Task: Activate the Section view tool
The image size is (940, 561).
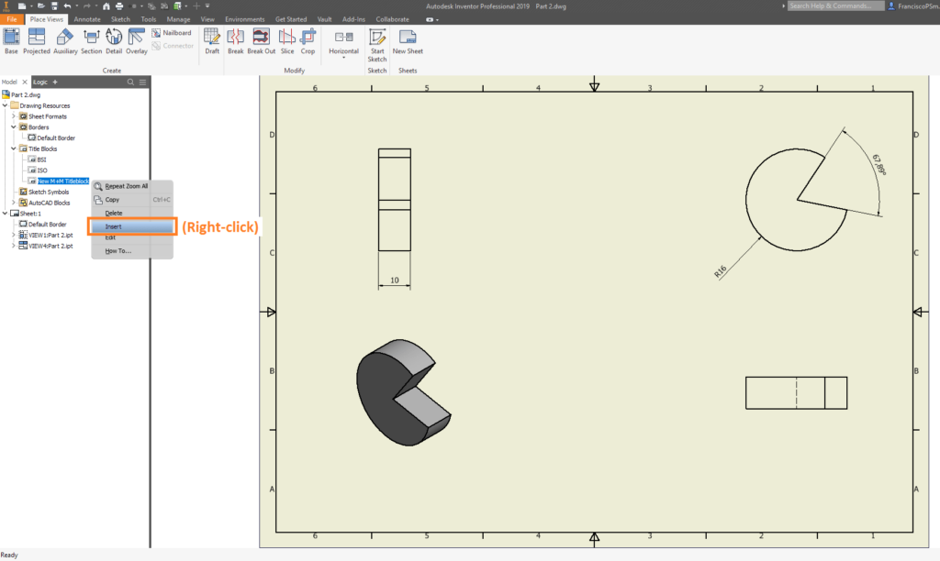Action: point(91,40)
